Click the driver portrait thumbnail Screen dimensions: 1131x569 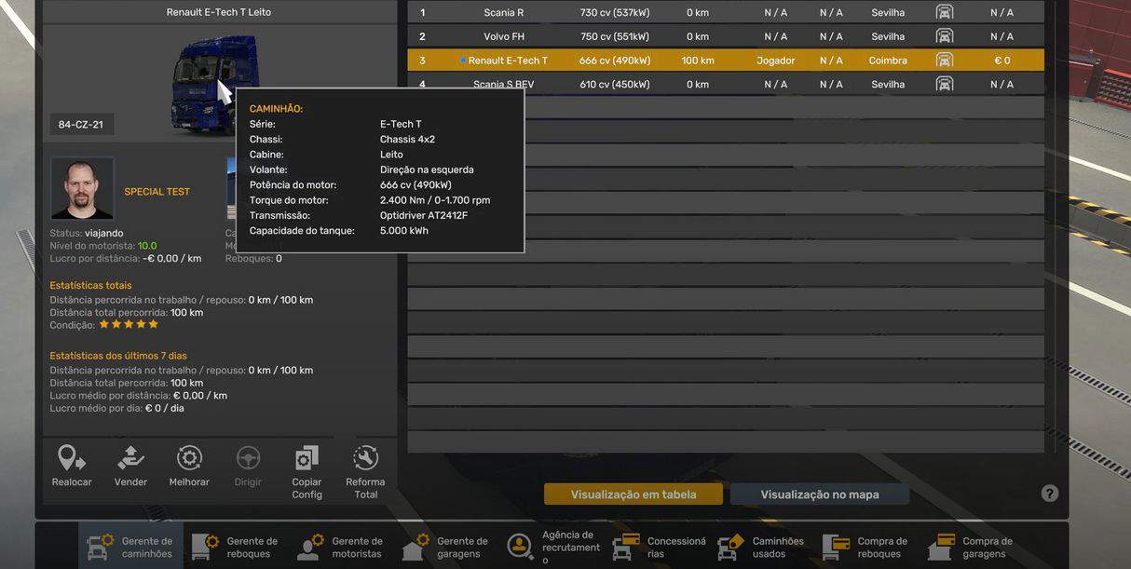coord(82,188)
